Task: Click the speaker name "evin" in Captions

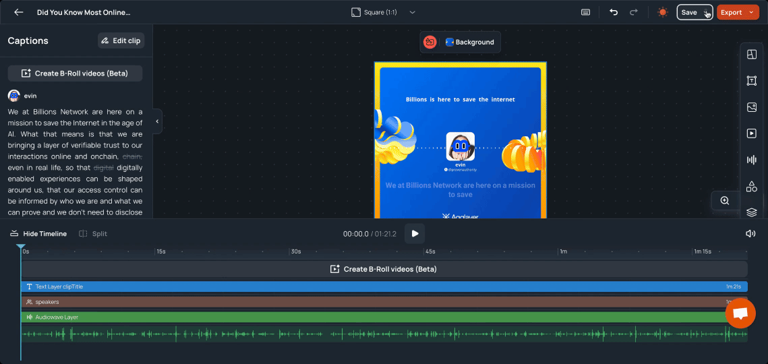Action: [30, 96]
